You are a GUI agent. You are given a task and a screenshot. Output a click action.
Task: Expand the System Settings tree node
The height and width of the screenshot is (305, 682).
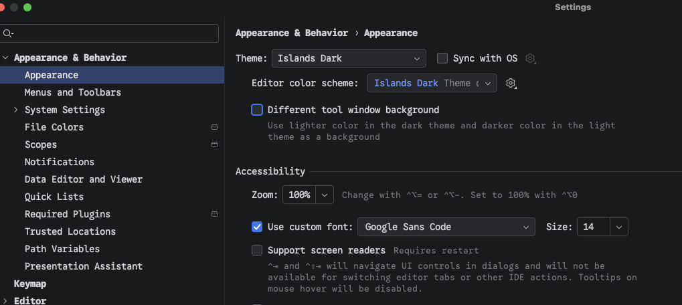pyautogui.click(x=16, y=110)
